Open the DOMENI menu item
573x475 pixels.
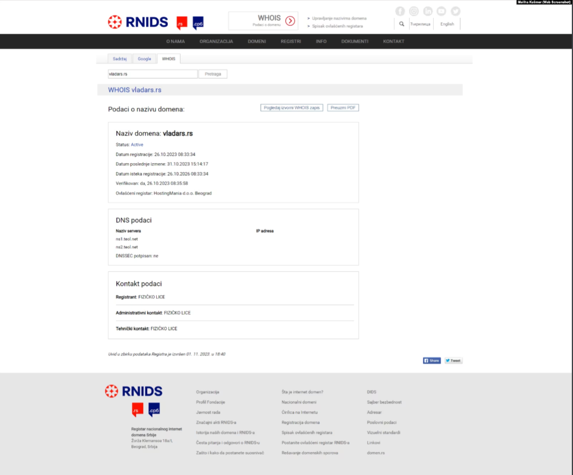click(257, 41)
